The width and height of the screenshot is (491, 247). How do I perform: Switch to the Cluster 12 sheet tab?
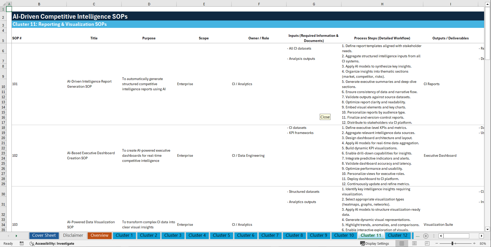(x=398, y=235)
